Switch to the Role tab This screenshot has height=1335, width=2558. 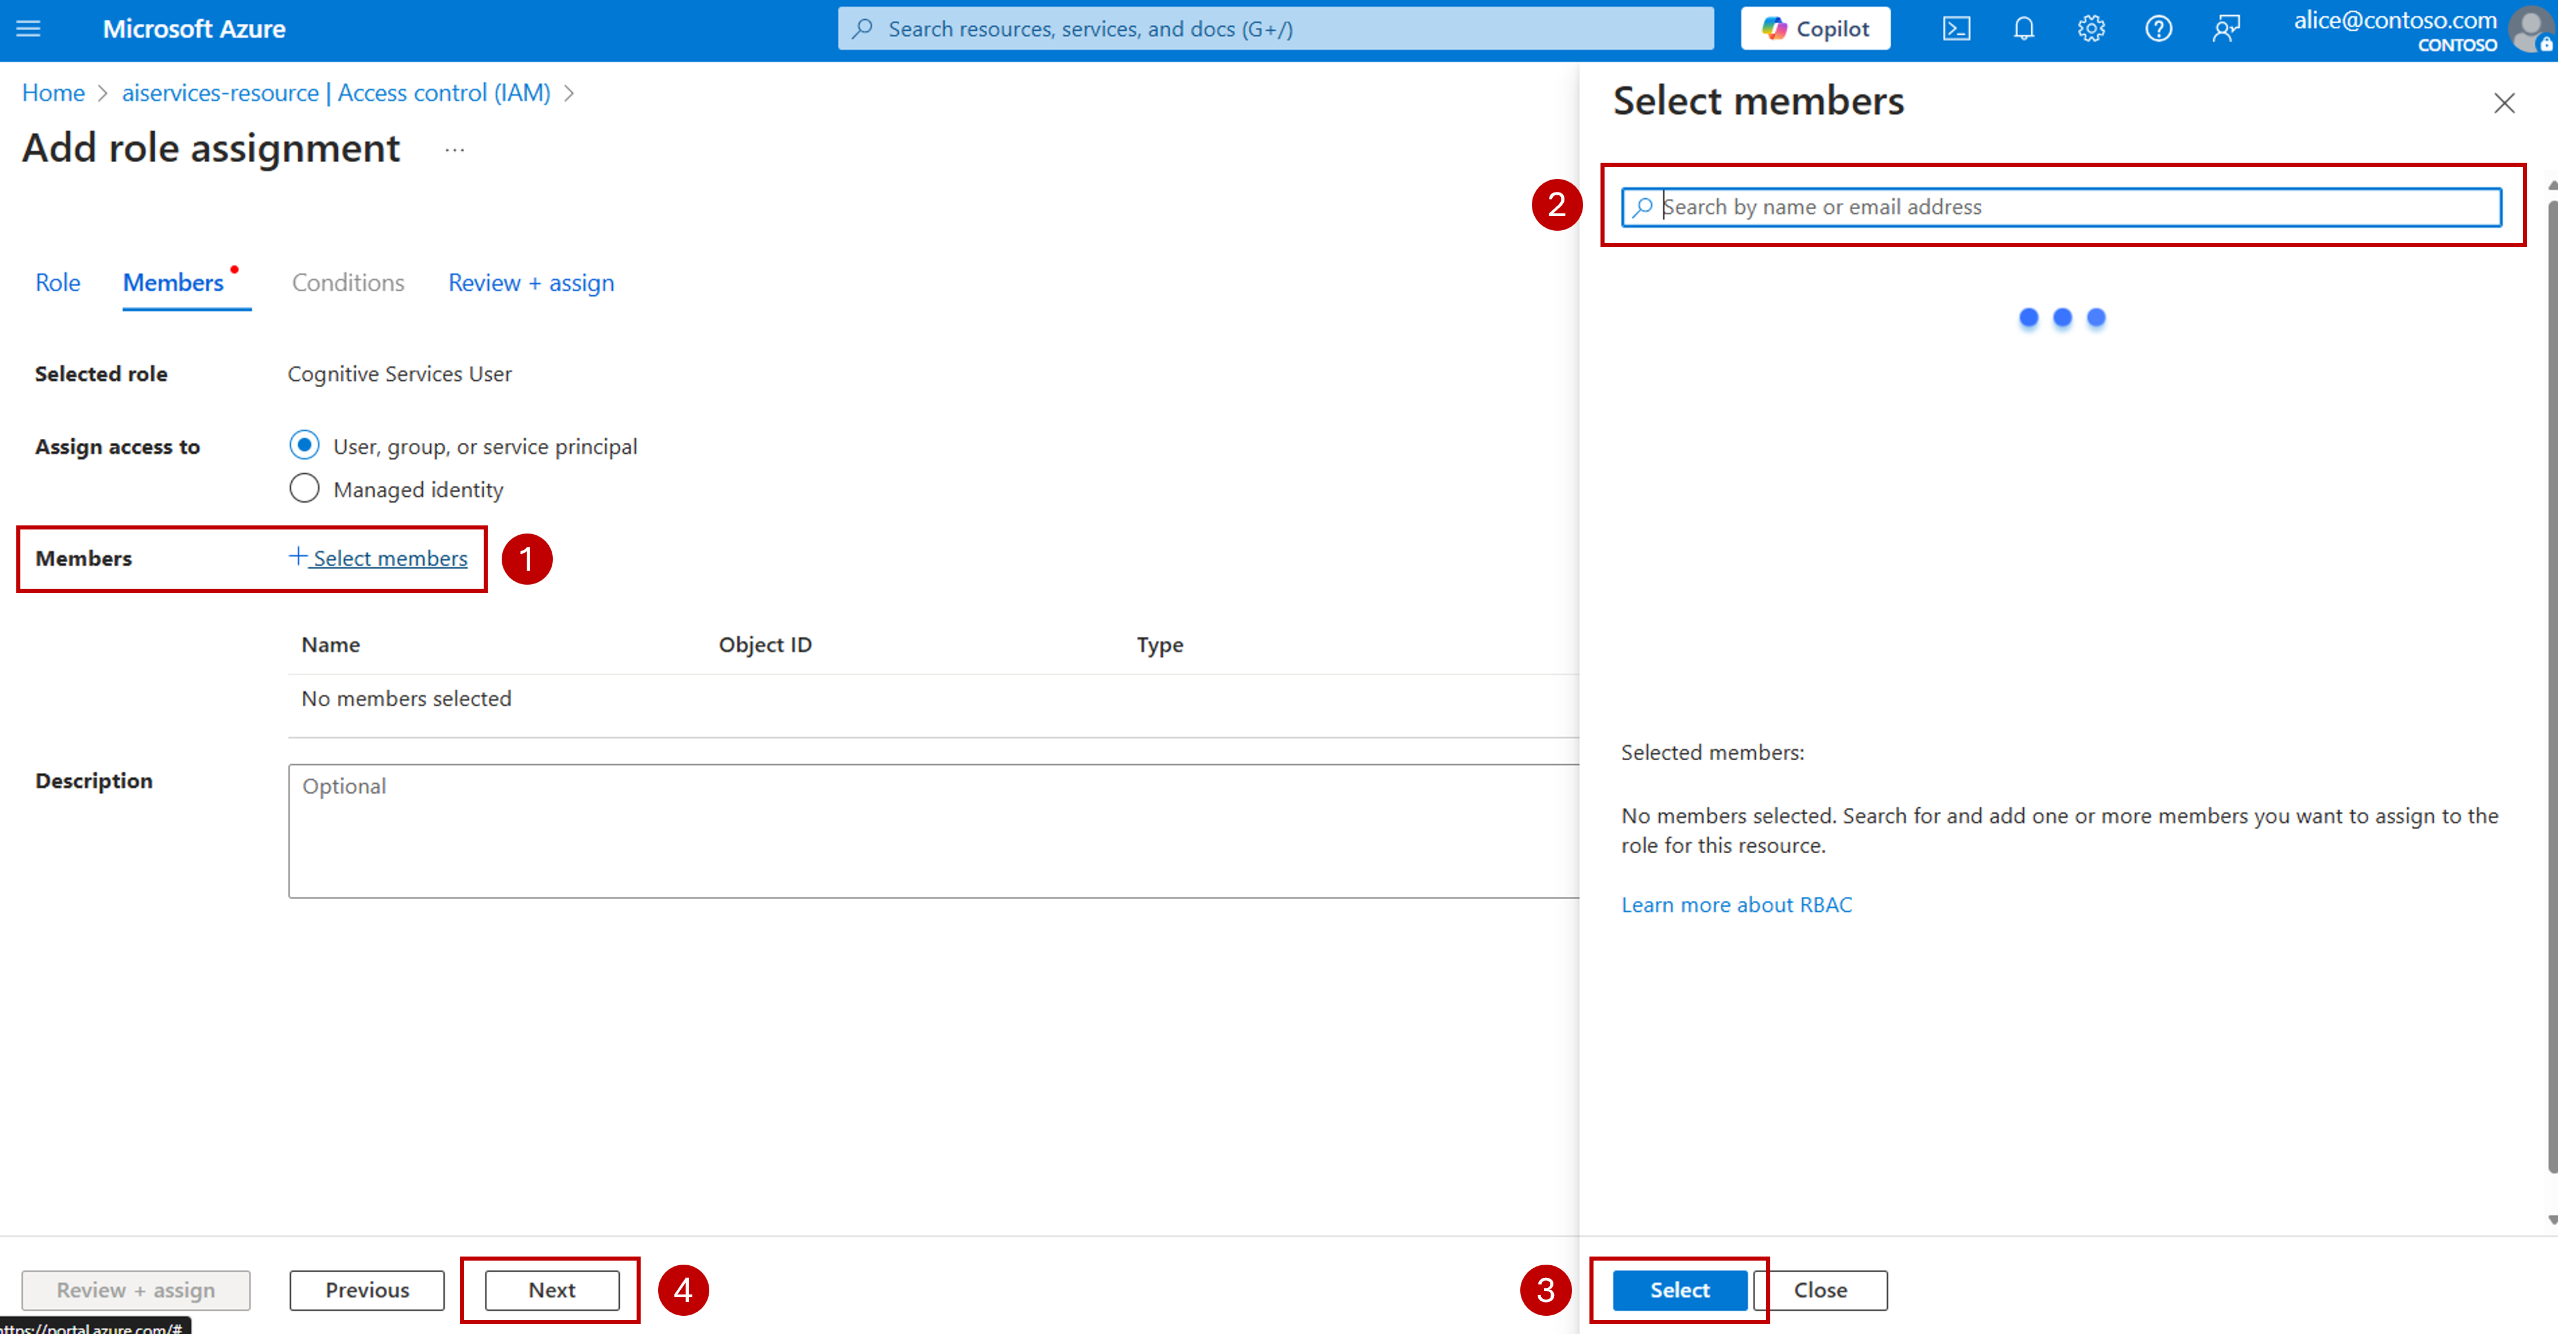[x=56, y=283]
